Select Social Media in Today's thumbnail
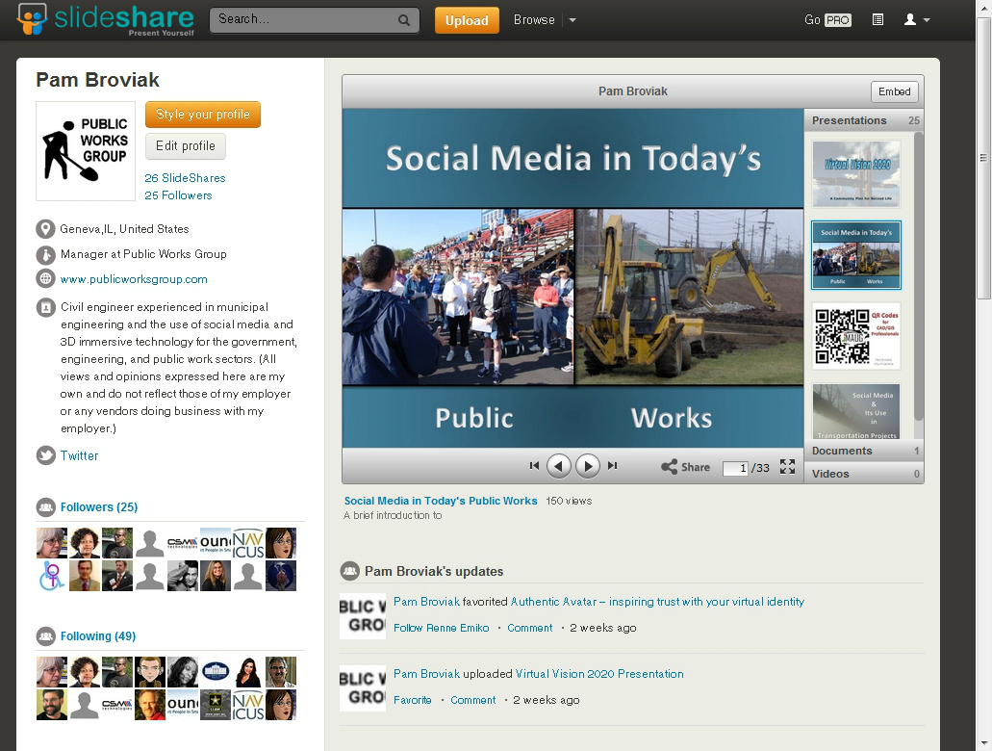Screen dimensions: 992x751 856,255
